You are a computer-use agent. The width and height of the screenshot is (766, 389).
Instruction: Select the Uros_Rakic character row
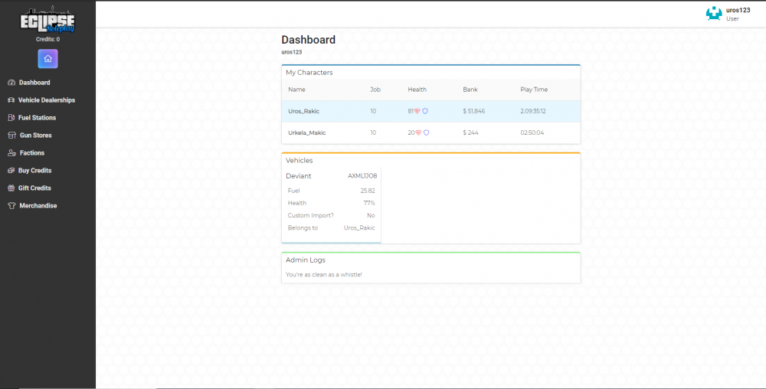pos(430,111)
